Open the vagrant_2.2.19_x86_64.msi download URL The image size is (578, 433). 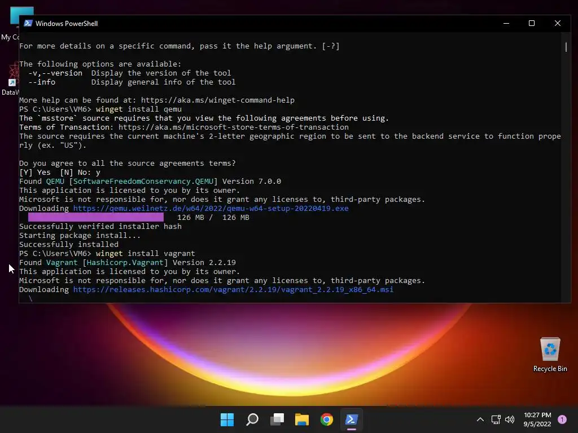tap(233, 289)
